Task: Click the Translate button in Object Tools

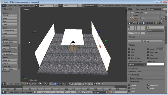Action: [x=9, y=16]
